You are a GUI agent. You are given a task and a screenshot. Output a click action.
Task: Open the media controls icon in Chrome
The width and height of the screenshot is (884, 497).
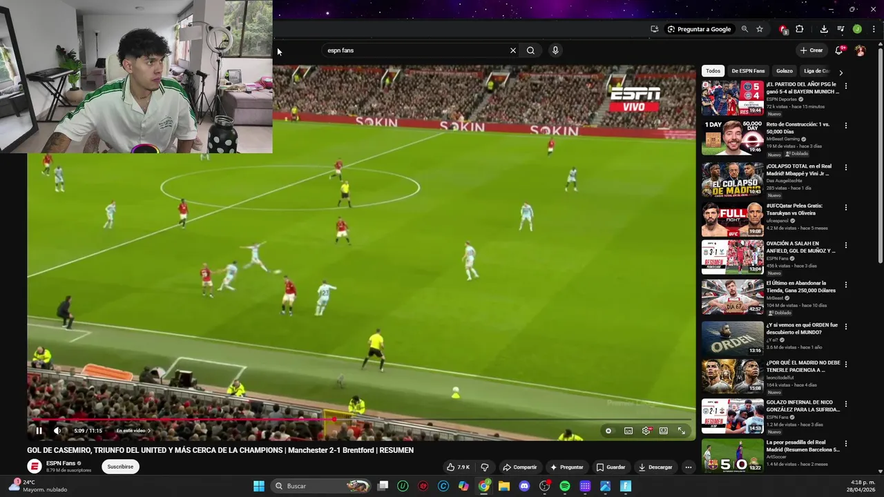(840, 29)
